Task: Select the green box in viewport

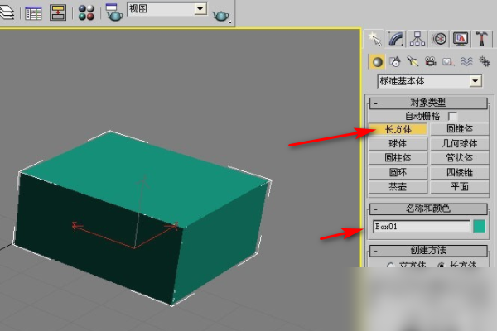Action: pos(142,218)
